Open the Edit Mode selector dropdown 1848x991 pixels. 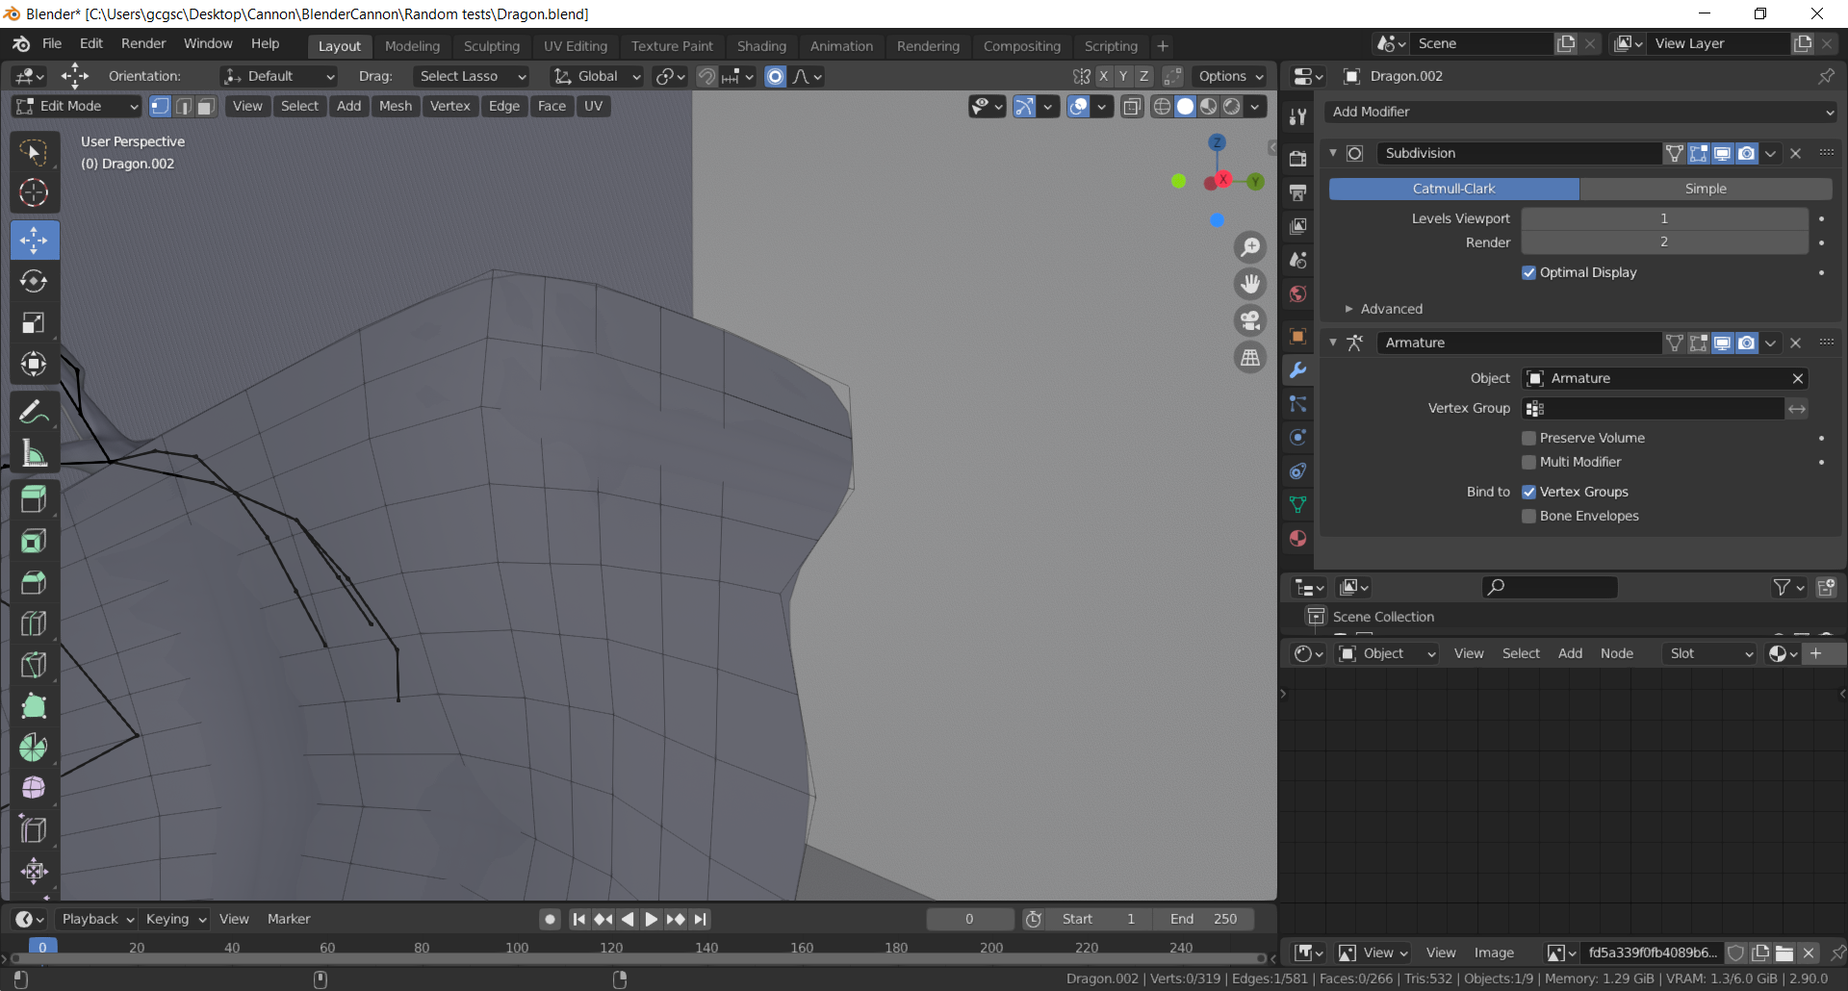tap(77, 106)
